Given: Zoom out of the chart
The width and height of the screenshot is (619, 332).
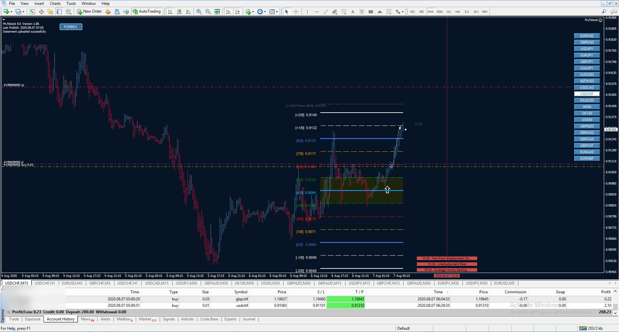Looking at the screenshot, I should tap(208, 12).
